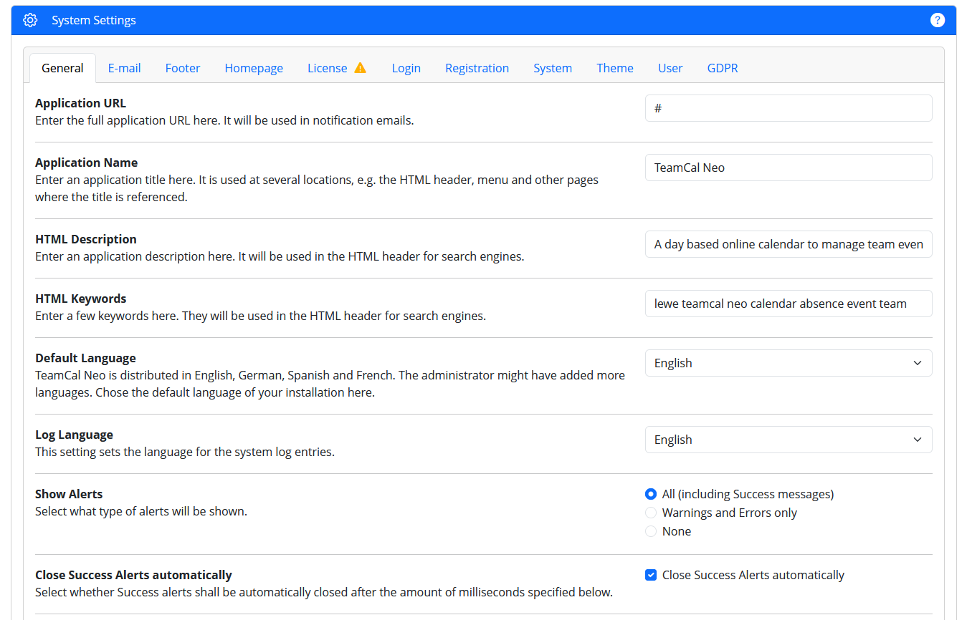Screen dimensions: 967x620
Task: Click the System Settings gear icon
Action: [x=30, y=20]
